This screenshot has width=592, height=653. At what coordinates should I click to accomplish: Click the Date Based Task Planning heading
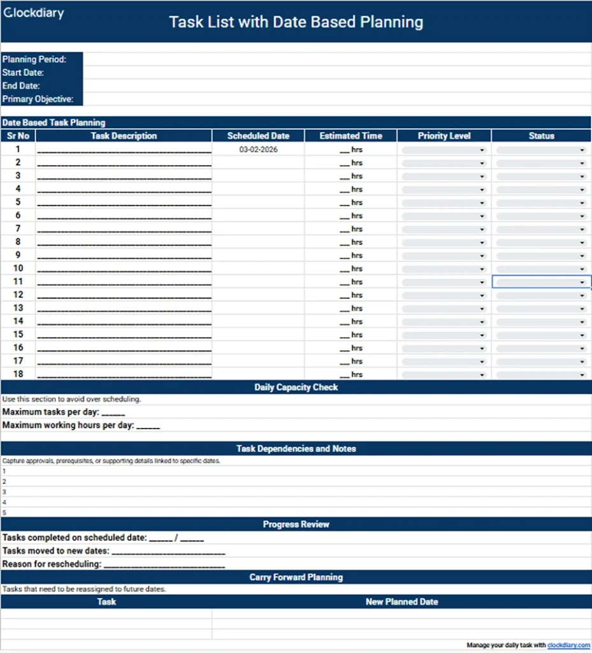[54, 122]
